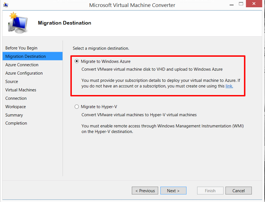265x202 pixels.
Task: Click 'Convert VMware virtual machines to Hyper-V' text
Action: (139, 115)
